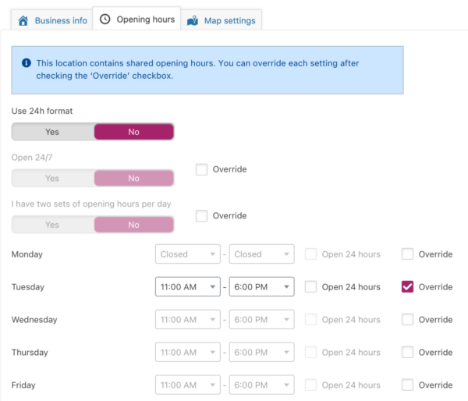Uncheck the Tuesday Override checkbox
Viewport: 468px width, 401px height.
coord(408,287)
